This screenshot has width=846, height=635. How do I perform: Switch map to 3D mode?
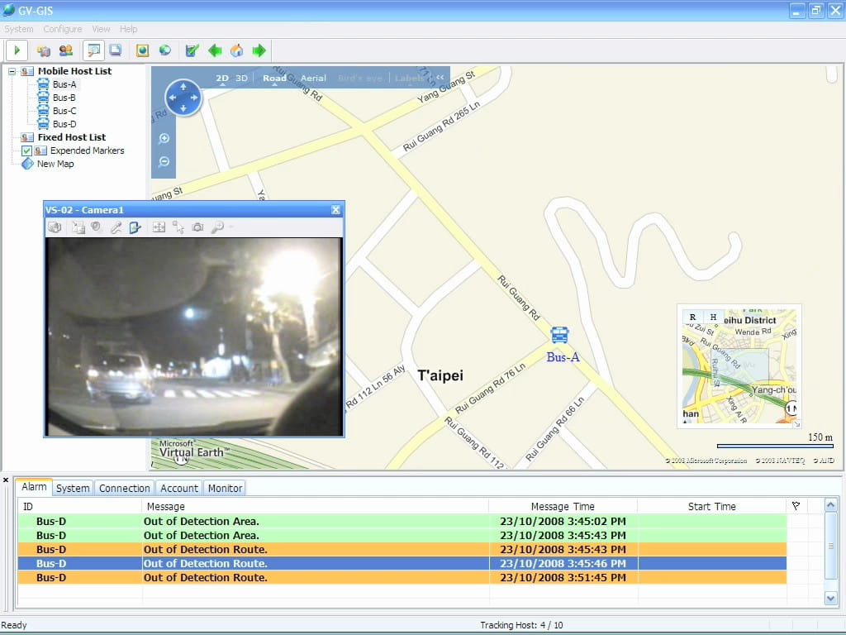(241, 79)
